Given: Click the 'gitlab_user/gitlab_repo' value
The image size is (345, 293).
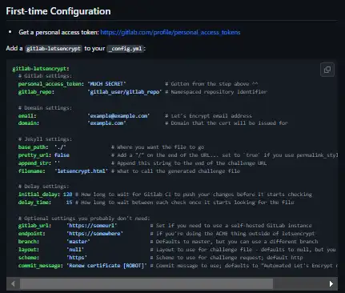Looking at the screenshot, I should 125,92.
